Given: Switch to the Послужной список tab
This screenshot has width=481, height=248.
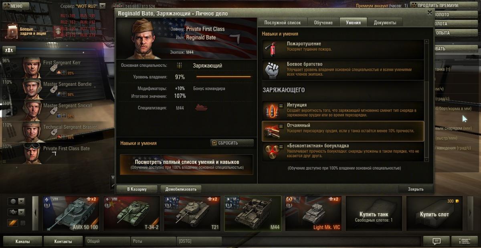Looking at the screenshot, I should tap(283, 22).
